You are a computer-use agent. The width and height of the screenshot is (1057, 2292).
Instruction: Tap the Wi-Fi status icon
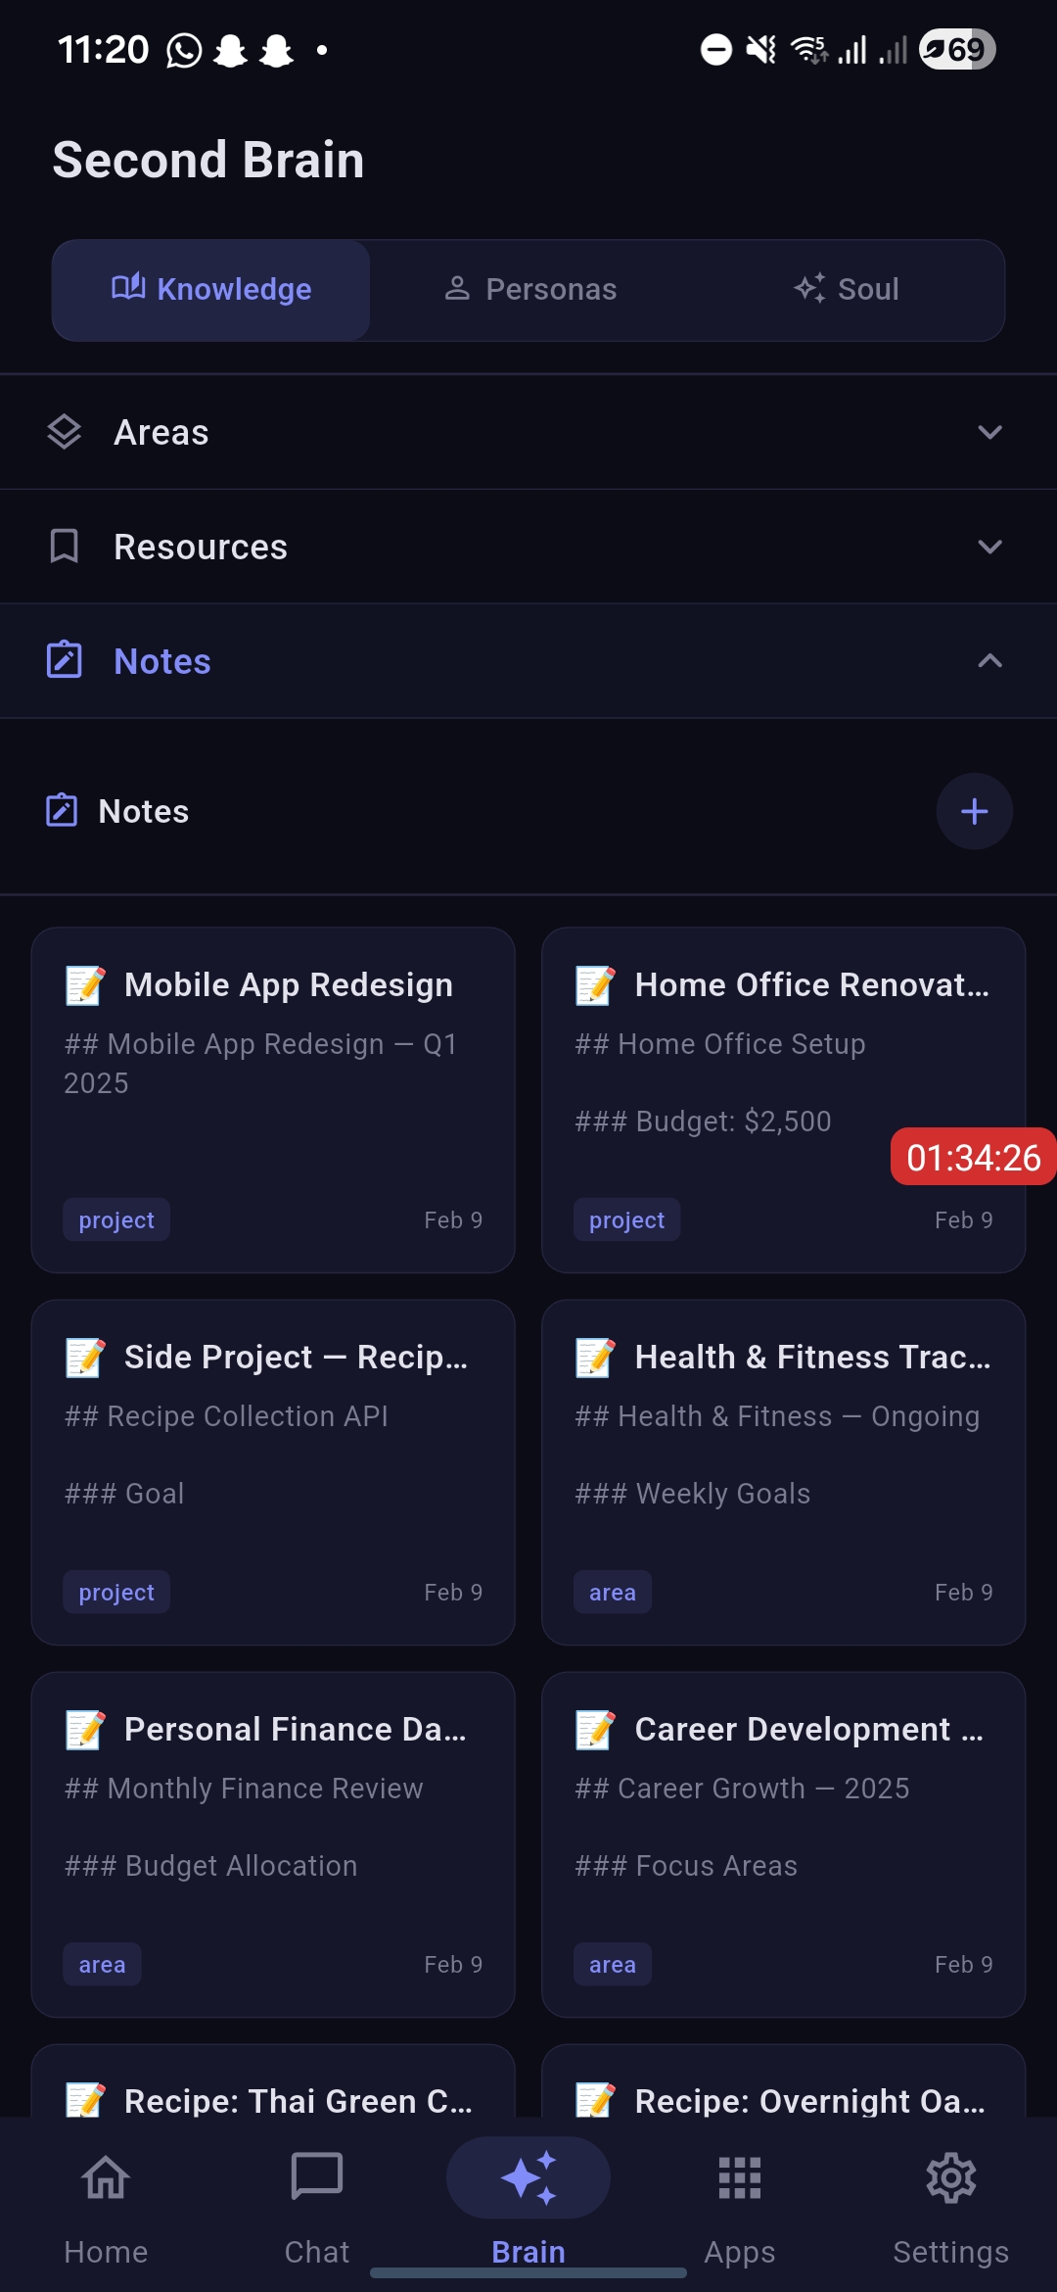(809, 49)
